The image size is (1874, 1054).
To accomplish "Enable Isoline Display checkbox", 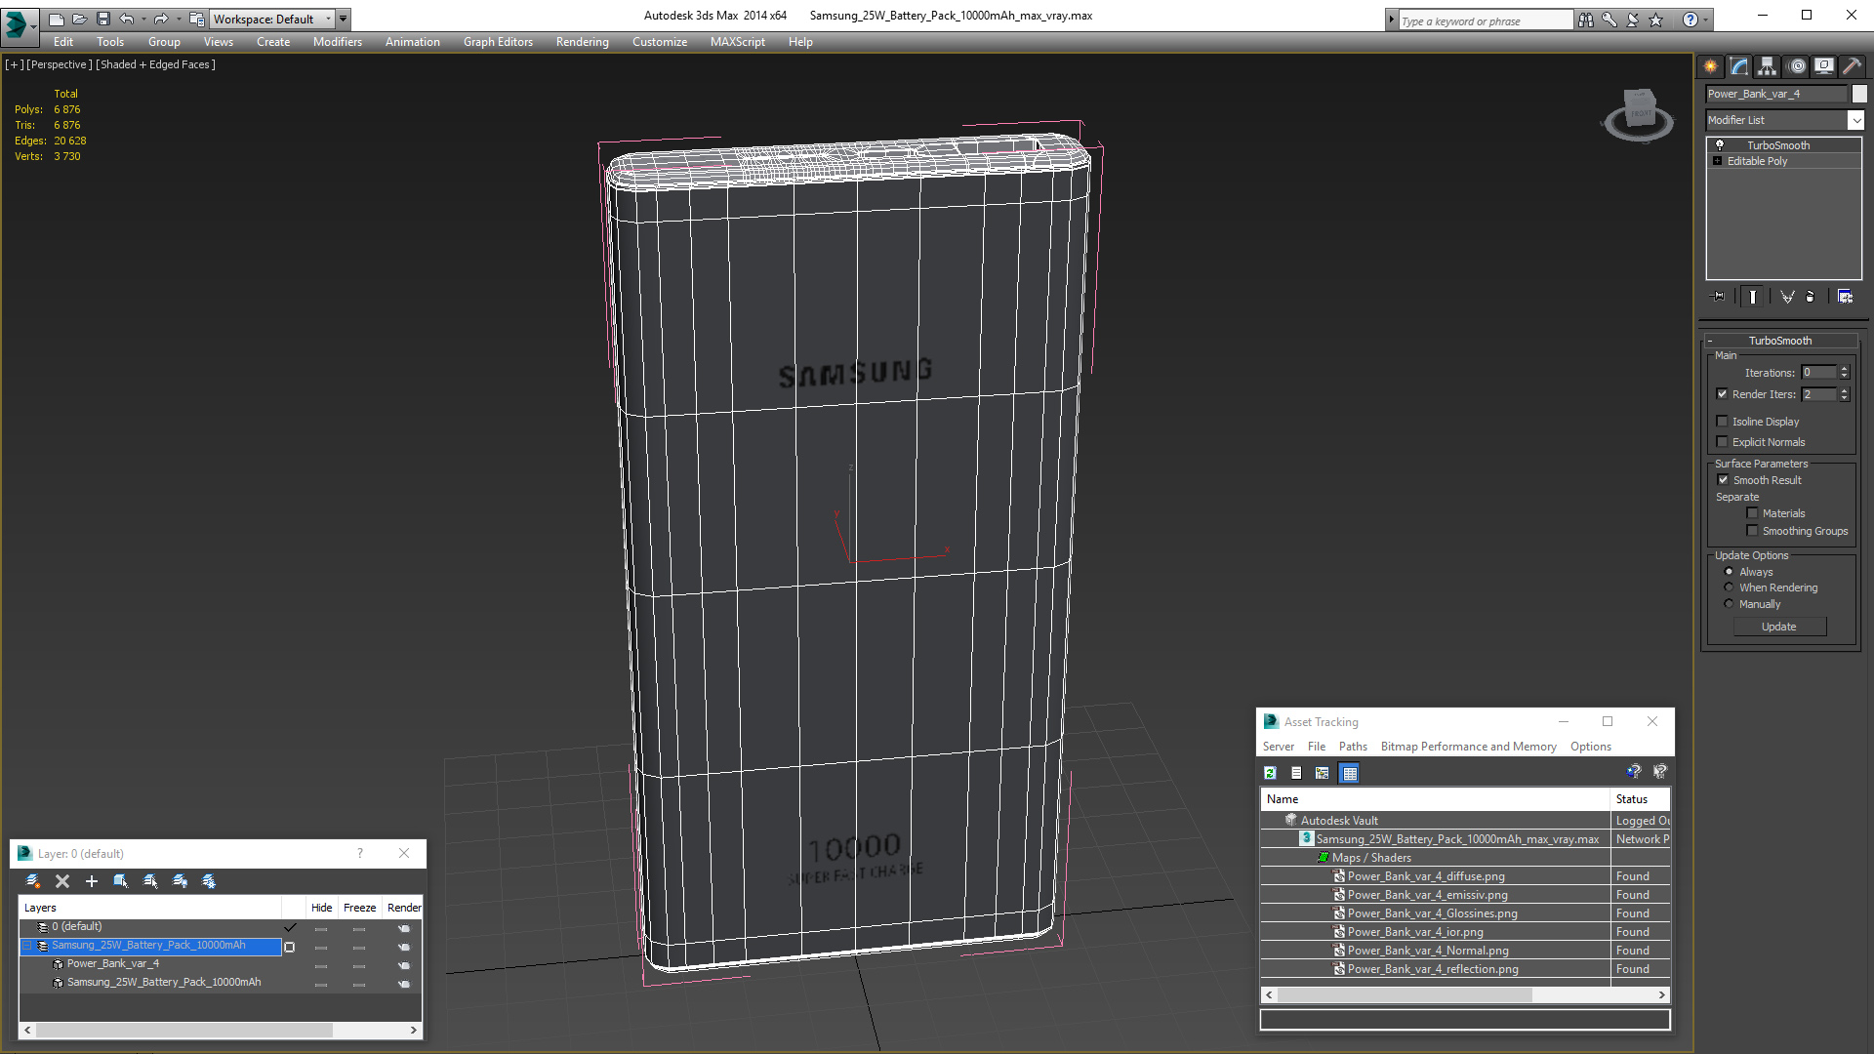I will [x=1723, y=422].
